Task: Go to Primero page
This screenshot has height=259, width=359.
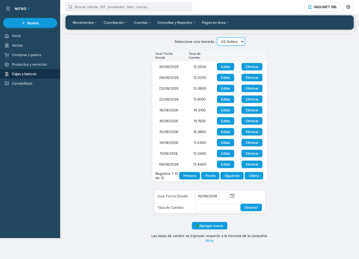Action: pos(190,176)
